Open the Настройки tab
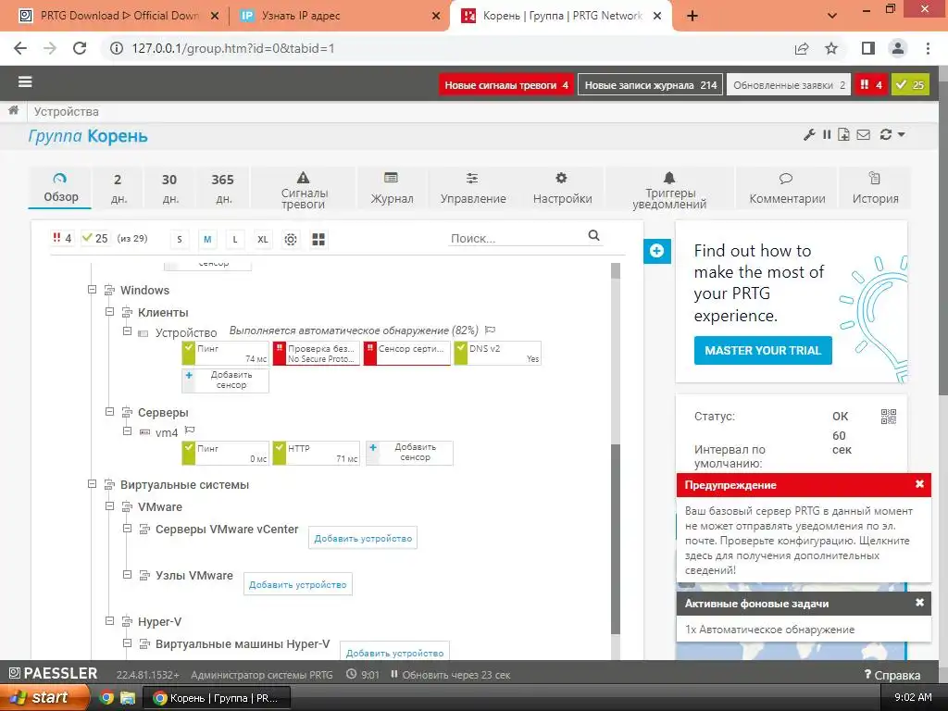This screenshot has width=948, height=711. (562, 188)
